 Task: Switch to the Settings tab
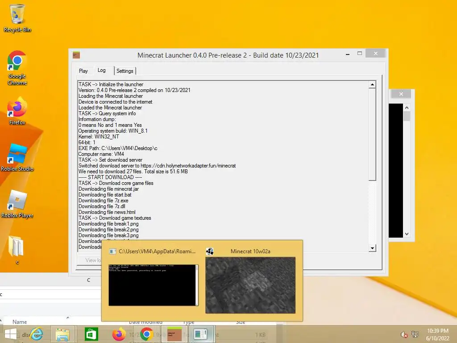(x=125, y=71)
